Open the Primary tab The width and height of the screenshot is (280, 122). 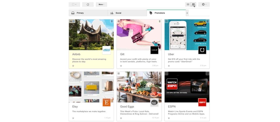(x=88, y=13)
